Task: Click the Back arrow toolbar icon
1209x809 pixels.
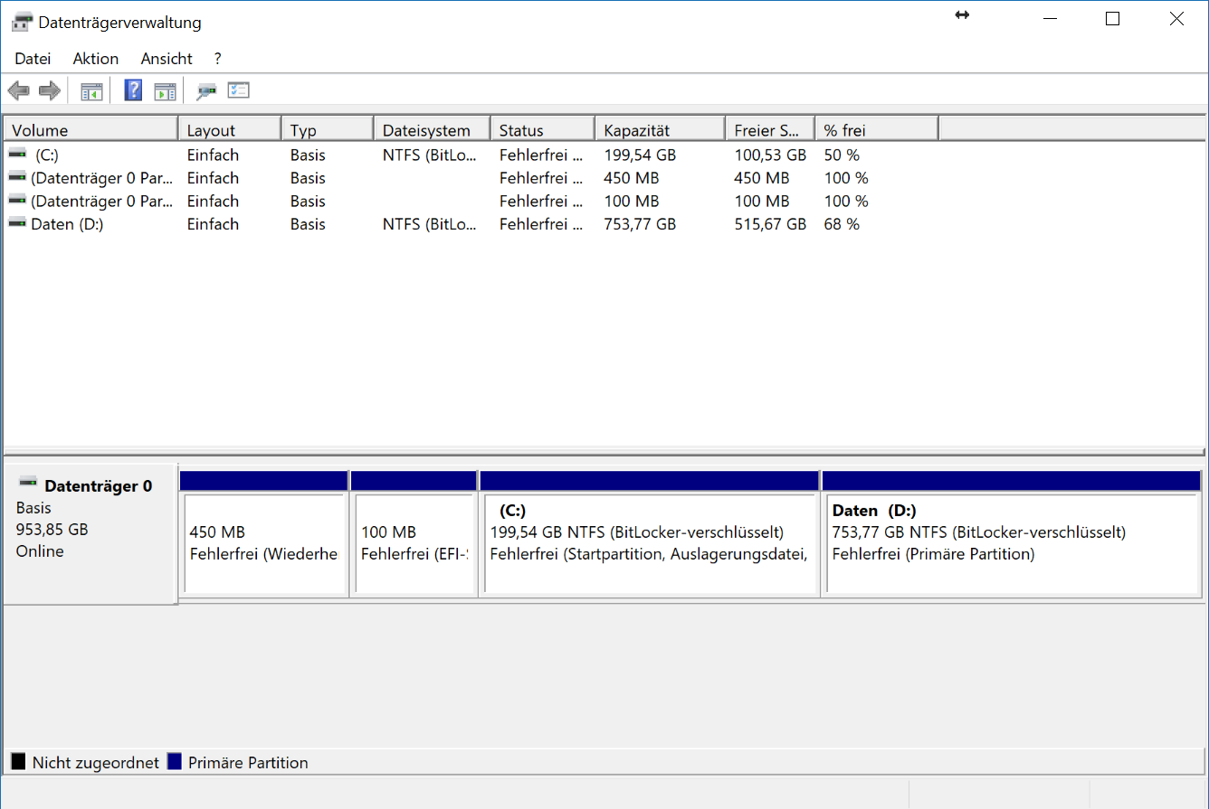Action: (18, 90)
